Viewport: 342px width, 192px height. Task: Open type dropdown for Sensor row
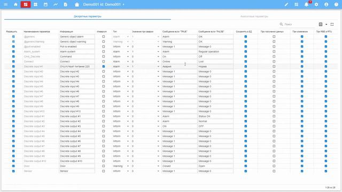pyautogui.click(x=121, y=171)
